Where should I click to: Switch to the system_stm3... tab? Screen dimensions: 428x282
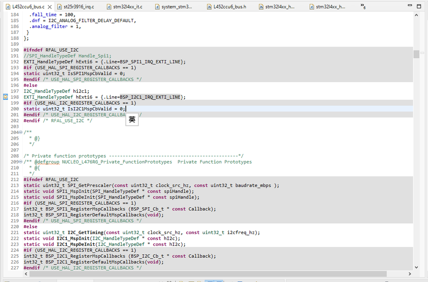[x=174, y=7]
